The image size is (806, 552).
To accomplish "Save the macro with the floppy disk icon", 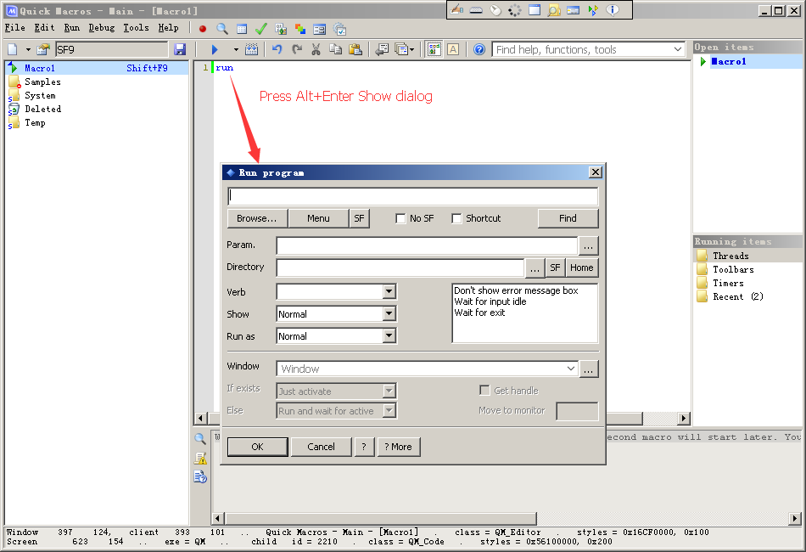I will pyautogui.click(x=180, y=49).
